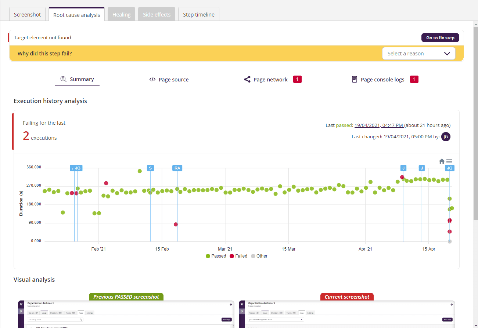Open the Previous PASSED screenshot thumbnail
The height and width of the screenshot is (328, 478).
point(126,314)
